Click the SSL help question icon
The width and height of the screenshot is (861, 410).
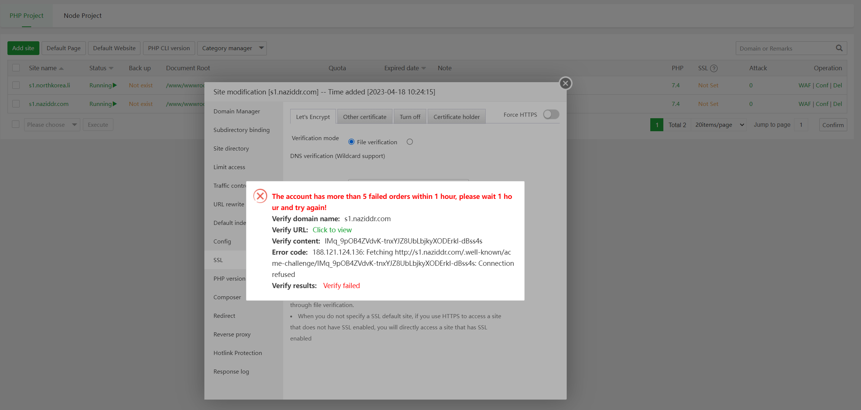click(x=714, y=68)
